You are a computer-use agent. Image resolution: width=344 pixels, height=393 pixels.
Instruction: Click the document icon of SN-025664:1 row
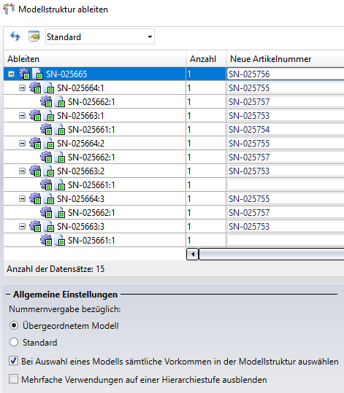pyautogui.click(x=49, y=87)
